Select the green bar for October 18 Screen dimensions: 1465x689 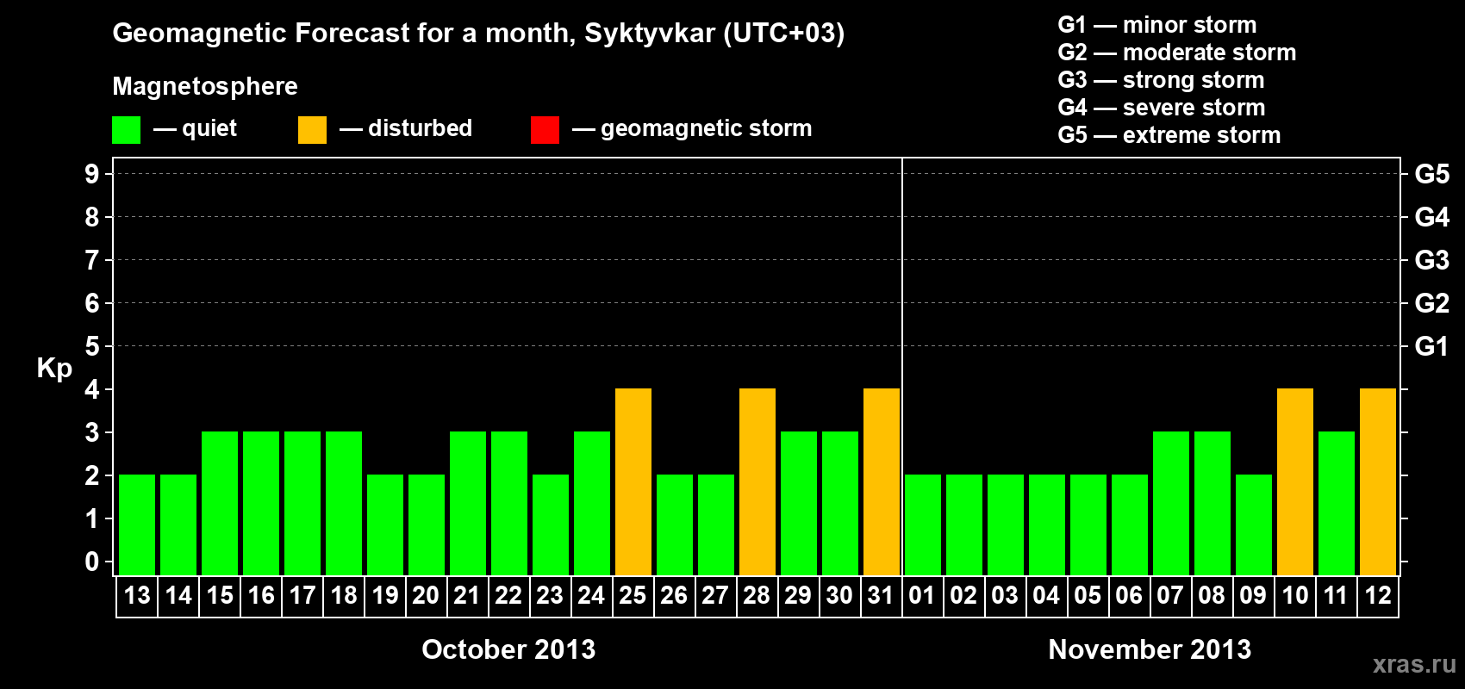[x=344, y=503]
